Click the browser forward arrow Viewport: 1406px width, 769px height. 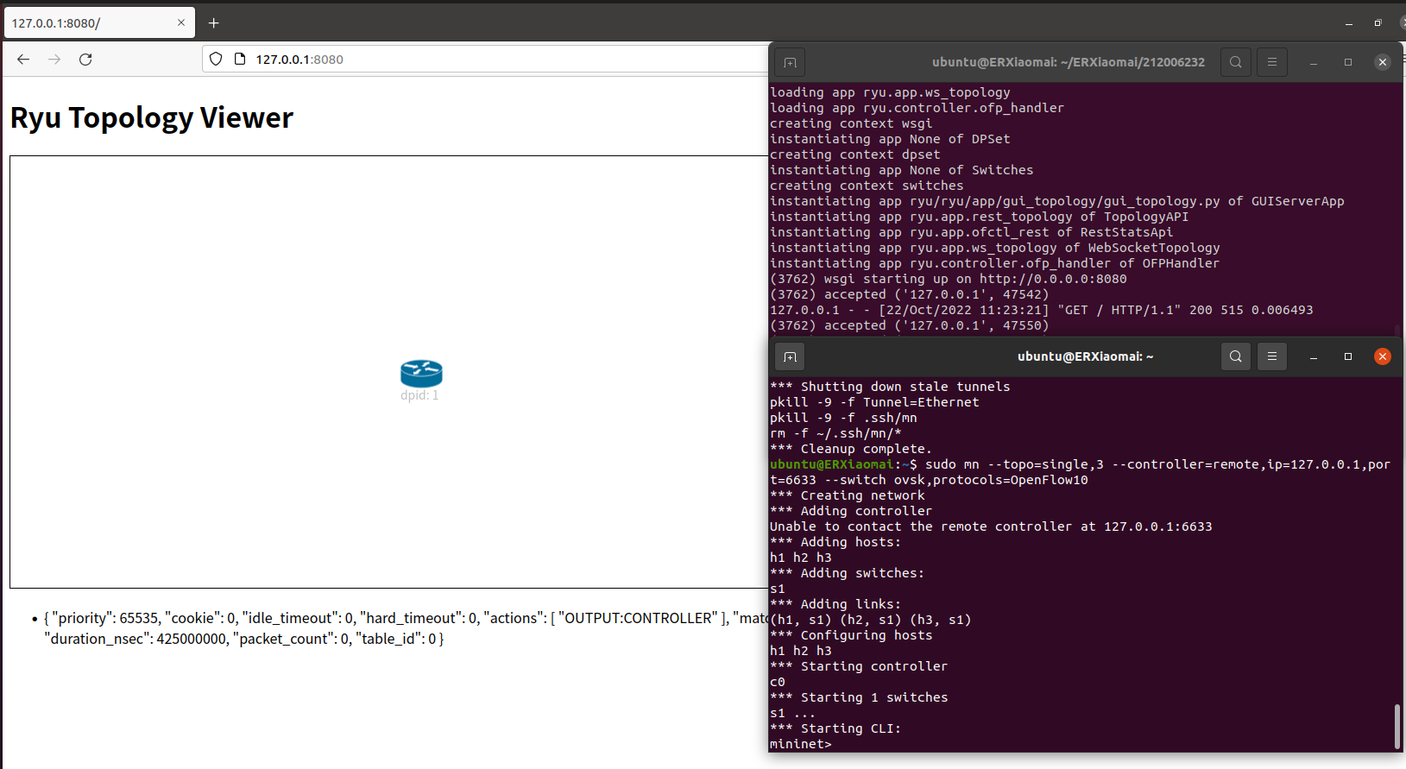pyautogui.click(x=54, y=59)
